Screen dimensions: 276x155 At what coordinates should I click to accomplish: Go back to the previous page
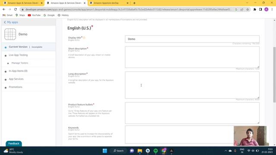[4, 9]
